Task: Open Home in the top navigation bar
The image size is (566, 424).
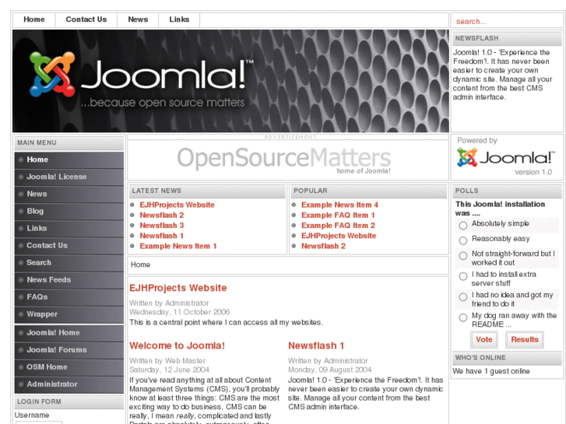Action: click(x=34, y=20)
